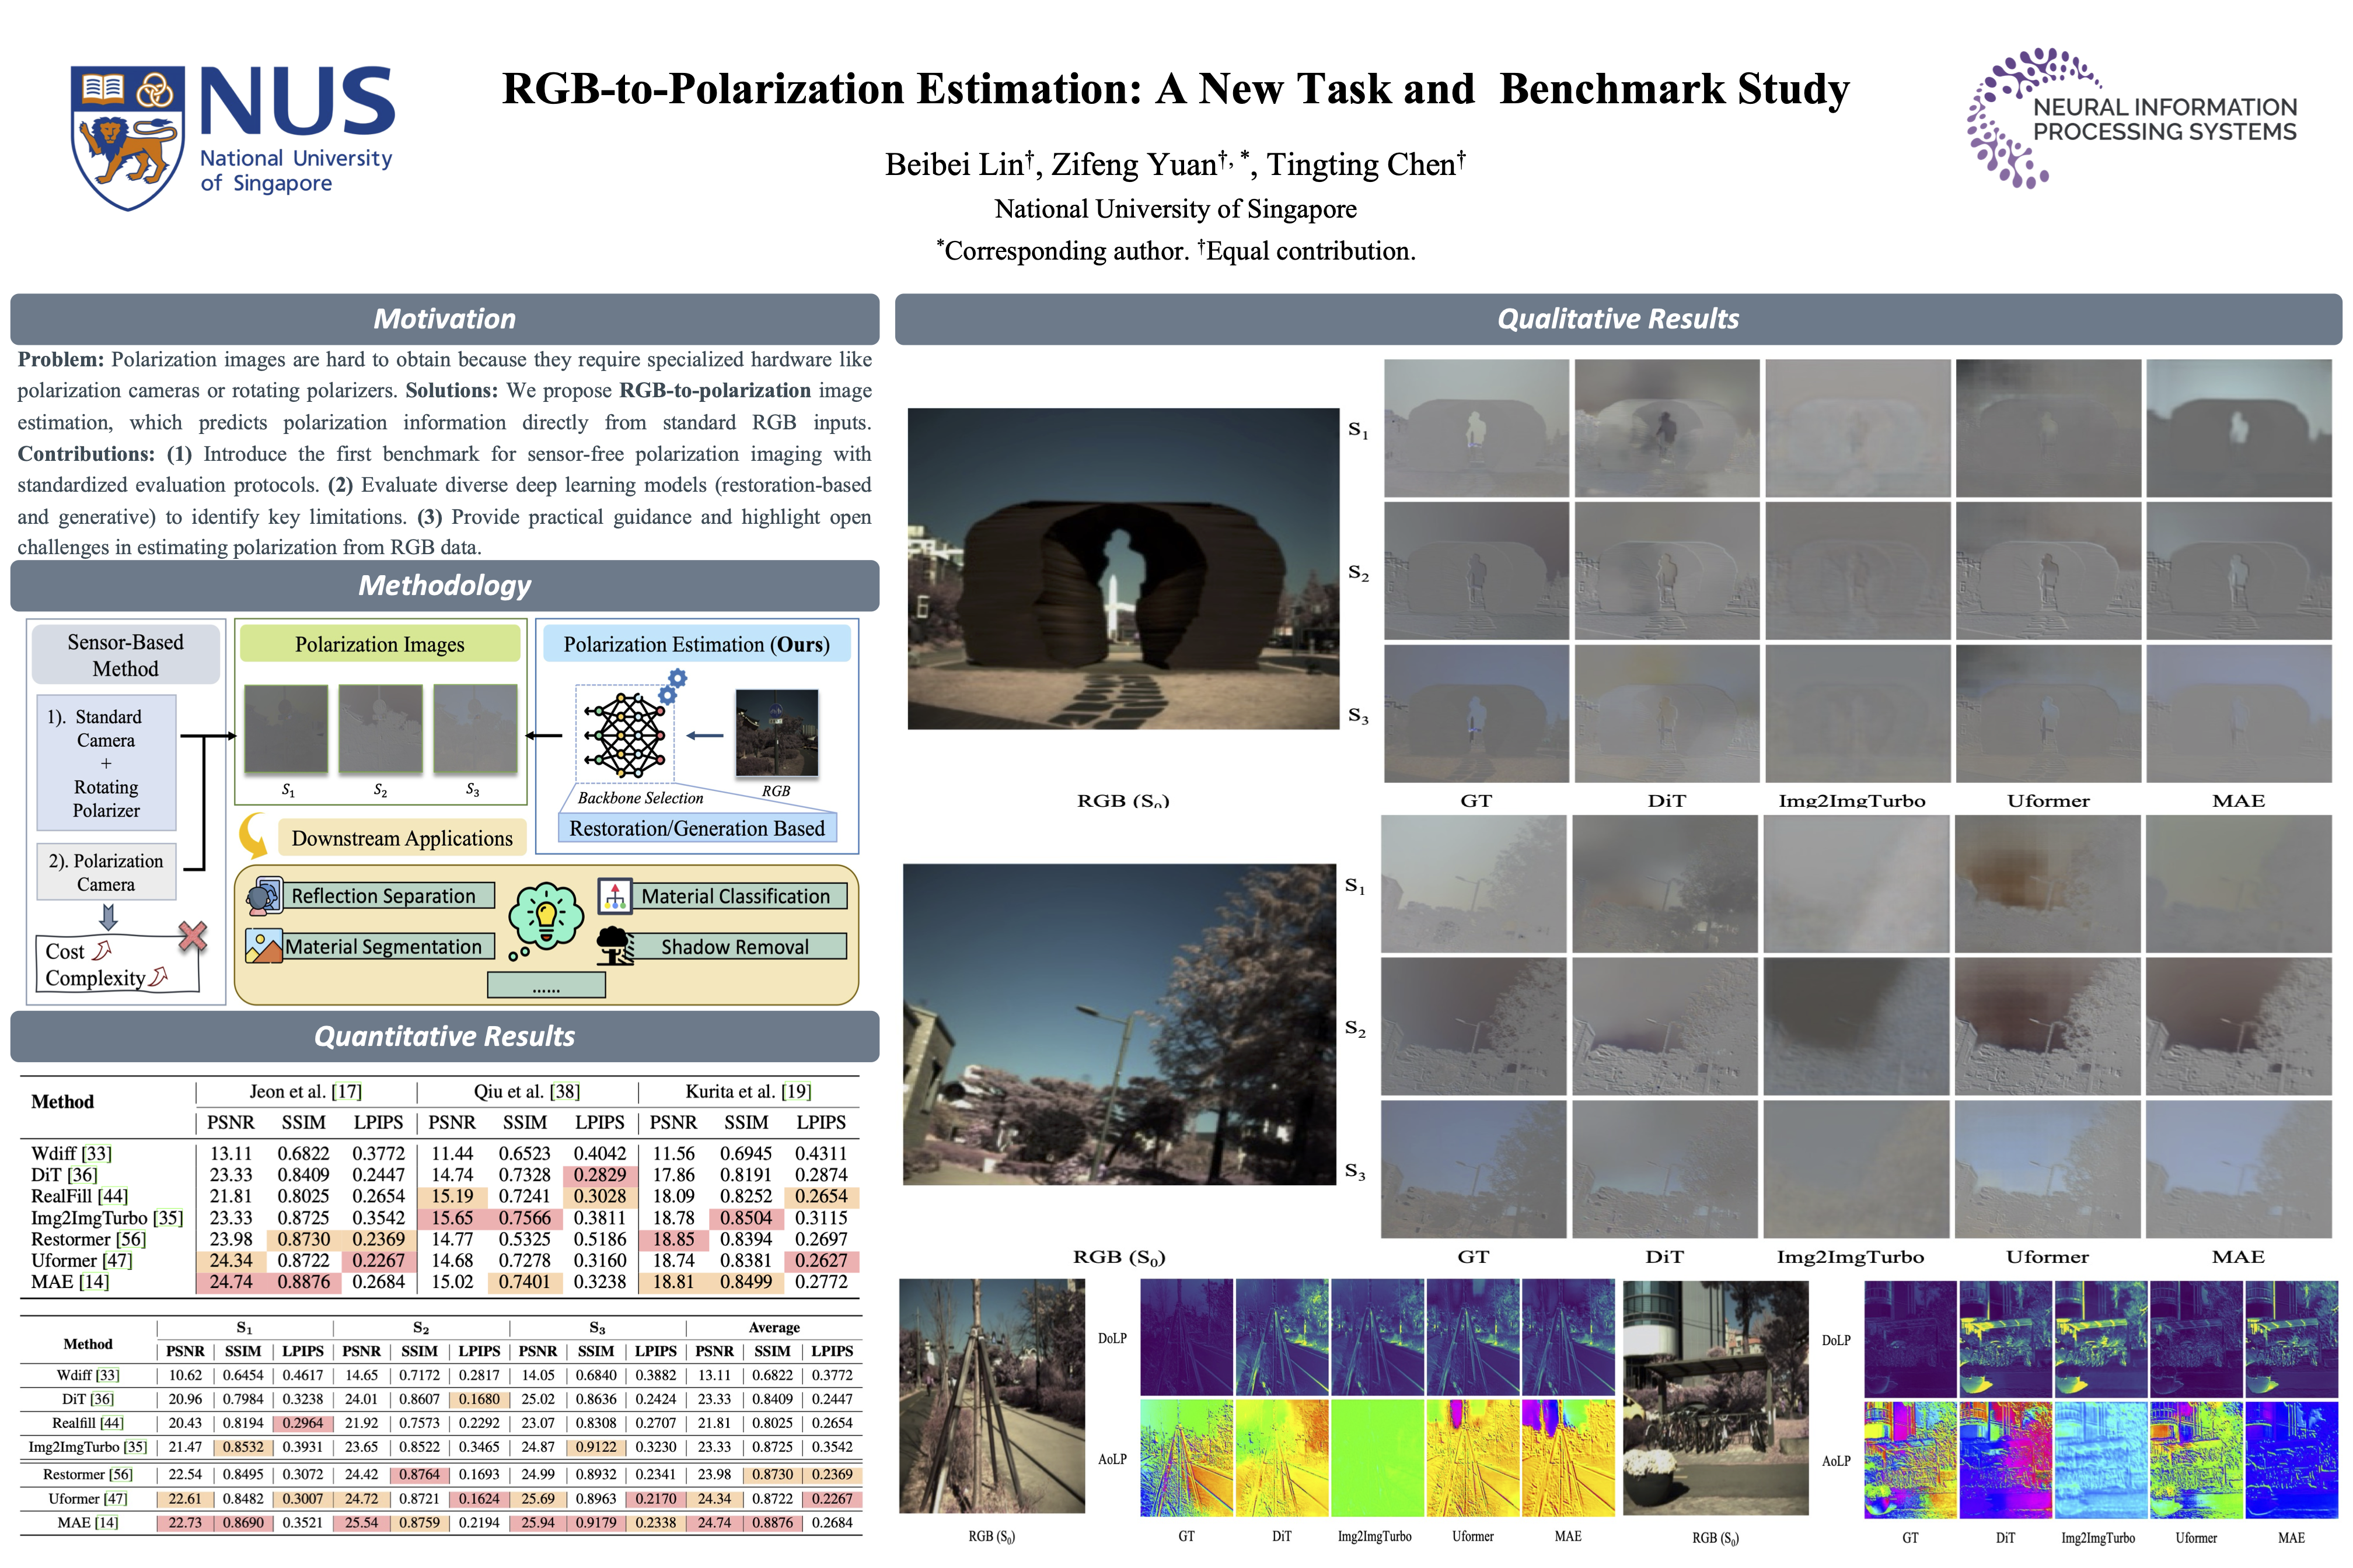Select the Motivation section header
Image resolution: width=2353 pixels, height=1568 pixels.
[x=444, y=319]
